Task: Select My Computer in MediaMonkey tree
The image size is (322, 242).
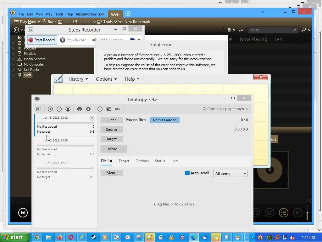Action: 34,64
